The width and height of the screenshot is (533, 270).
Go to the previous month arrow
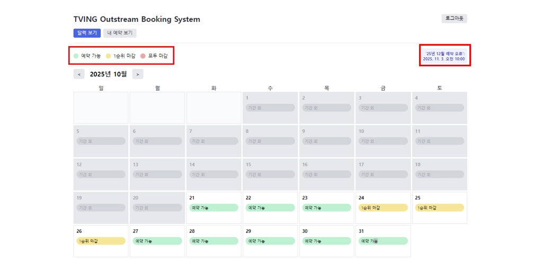click(x=79, y=74)
